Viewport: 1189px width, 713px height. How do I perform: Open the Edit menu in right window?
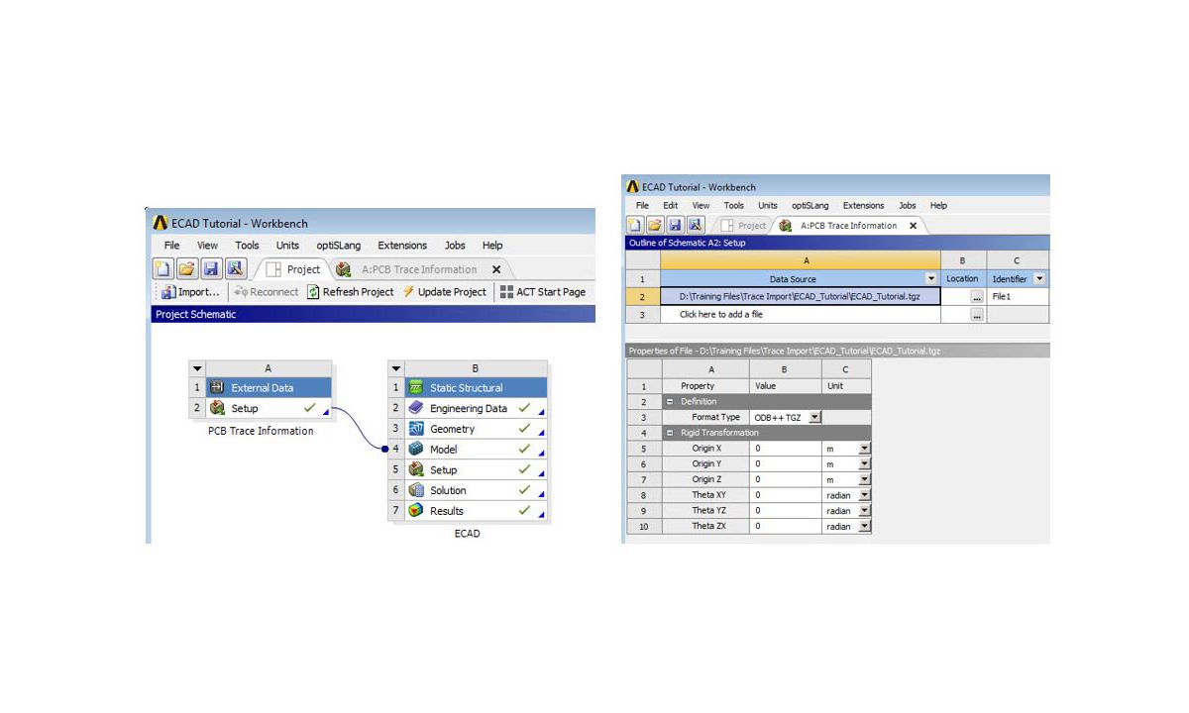670,205
